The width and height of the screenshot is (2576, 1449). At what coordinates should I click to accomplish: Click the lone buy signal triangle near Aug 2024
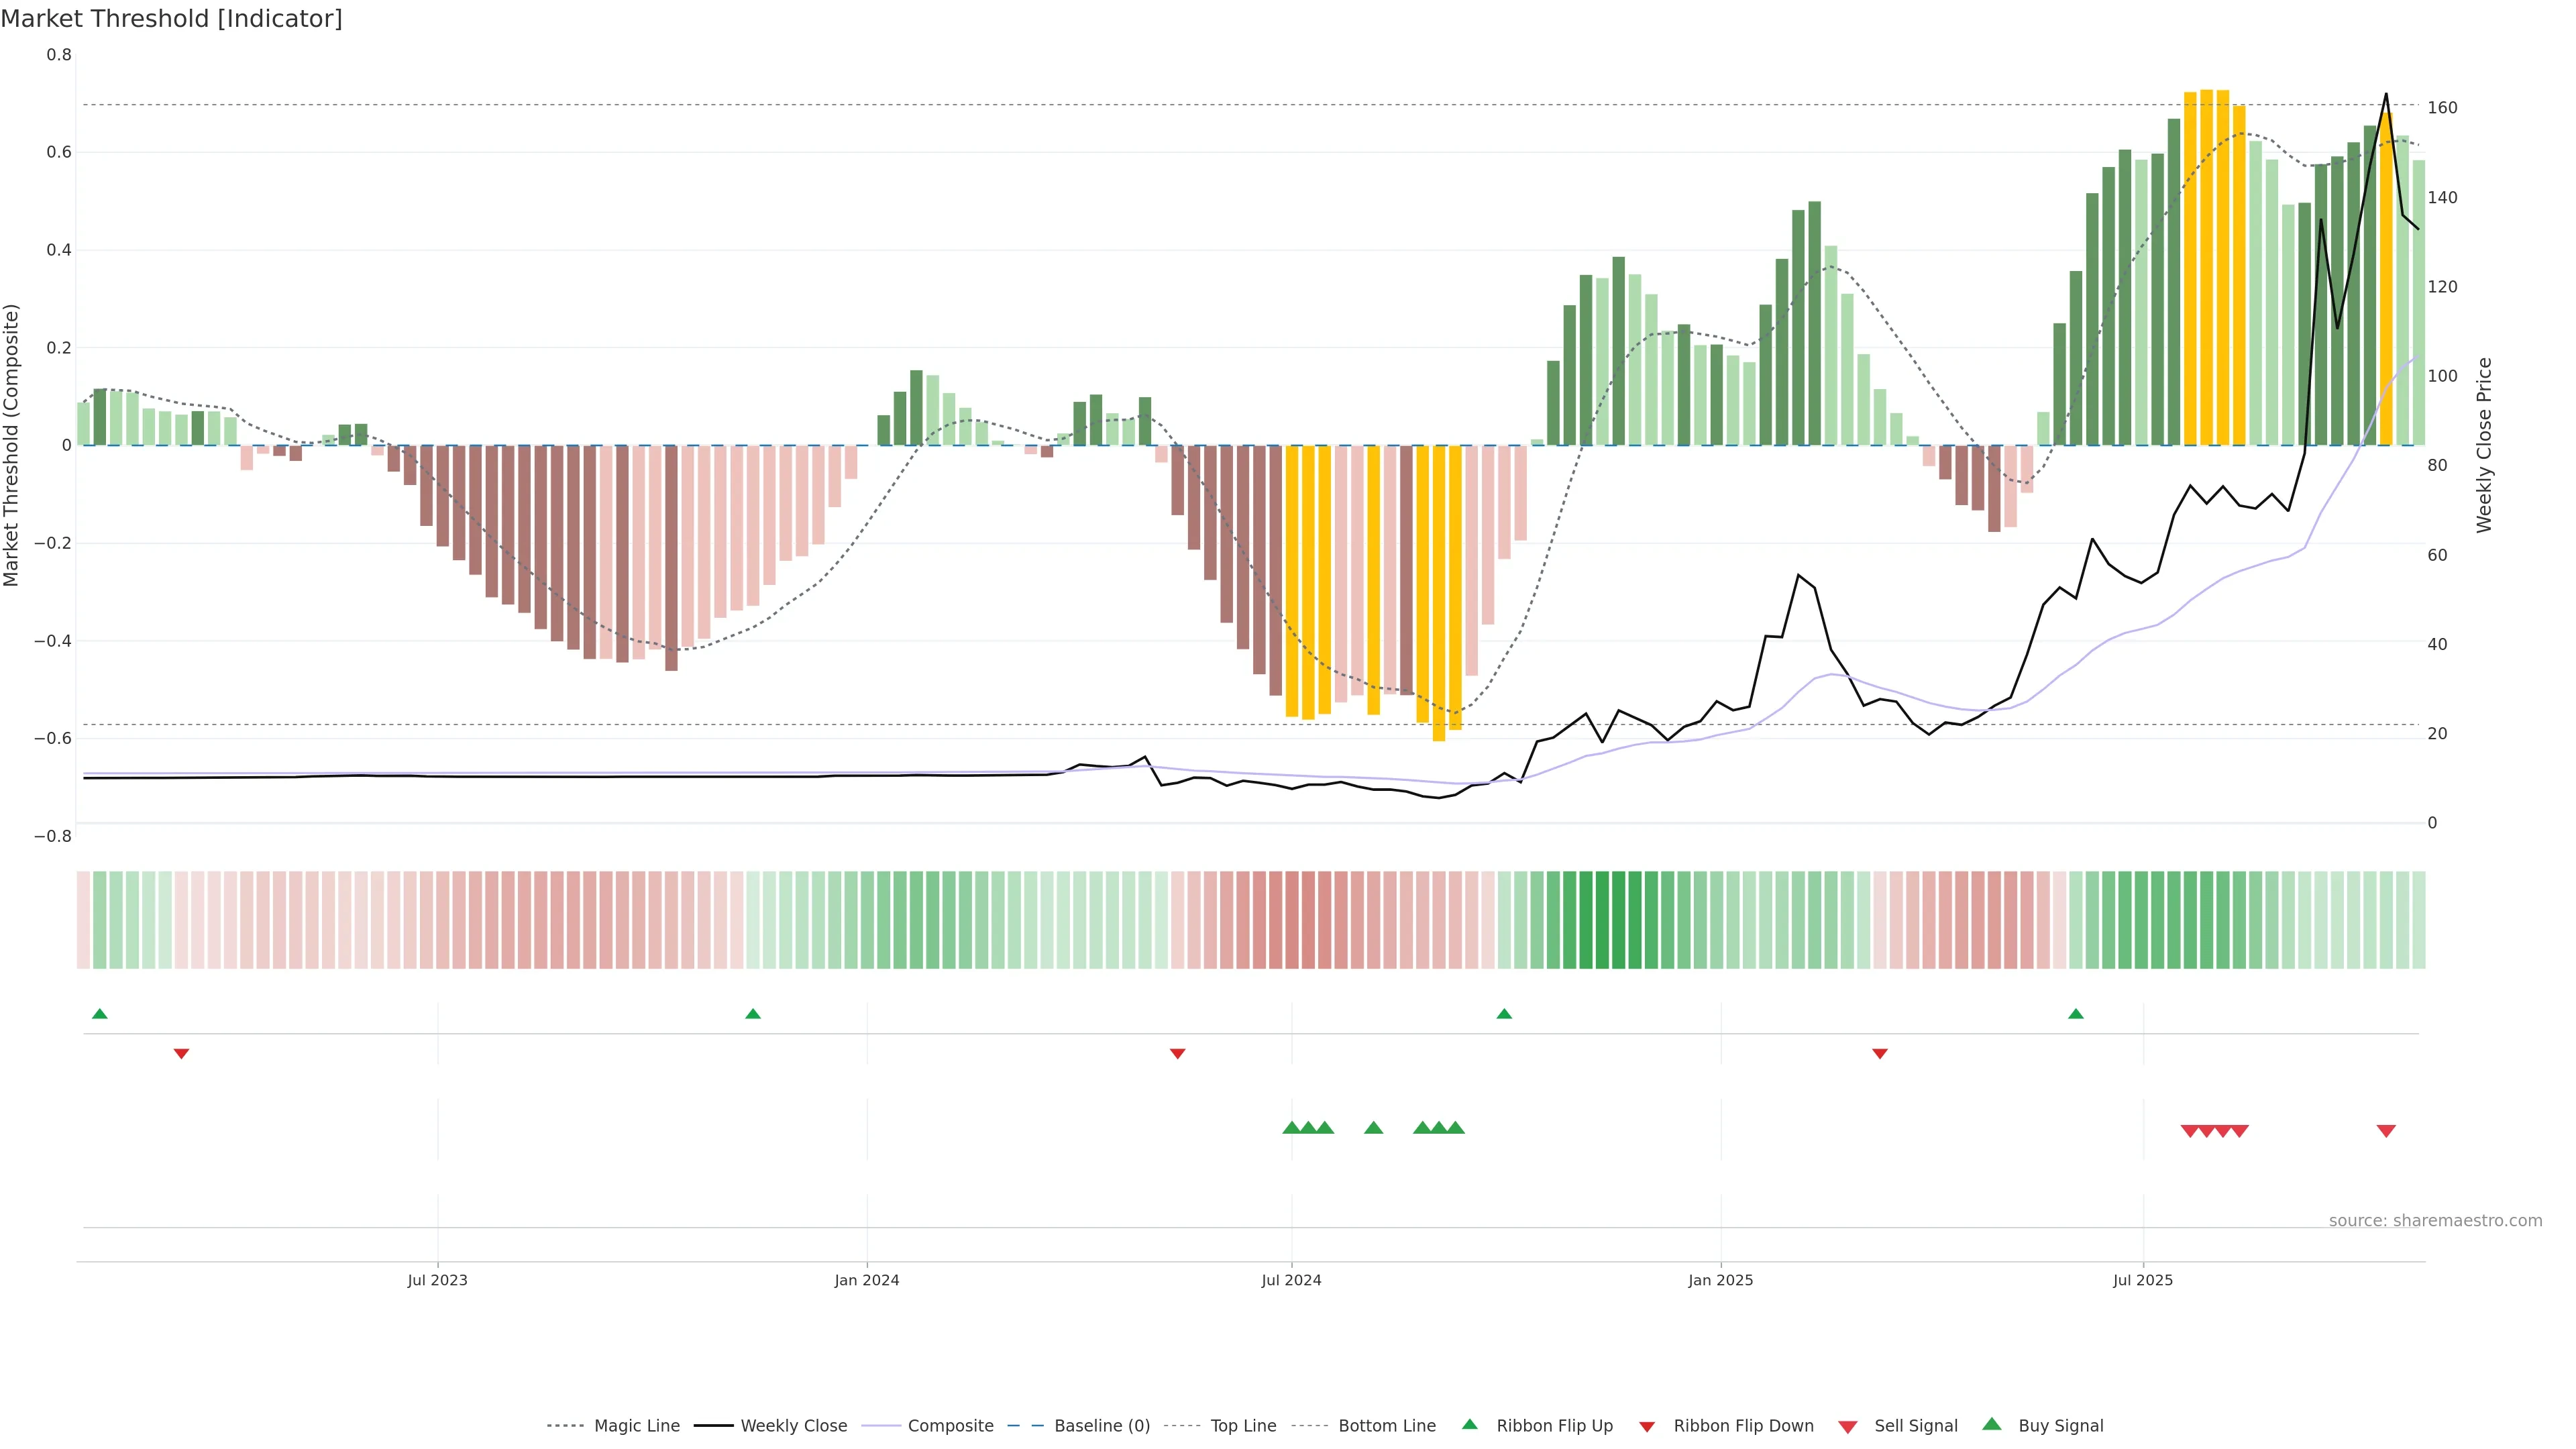[1373, 1128]
